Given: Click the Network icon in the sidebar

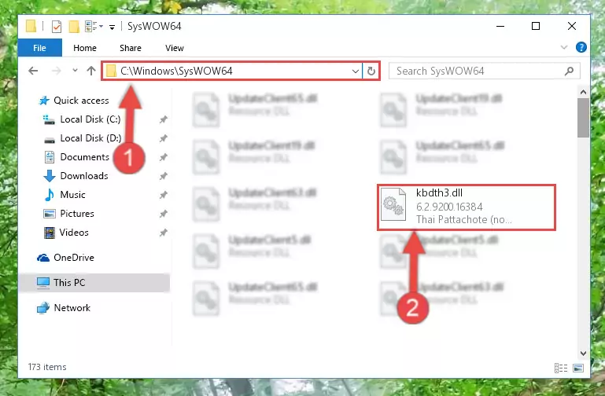Looking at the screenshot, I should point(43,308).
